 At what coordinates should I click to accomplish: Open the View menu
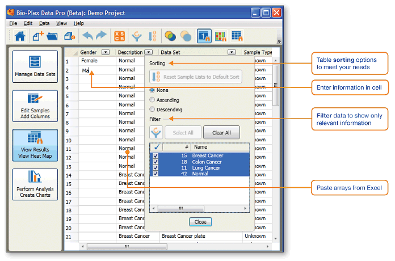pyautogui.click(x=61, y=23)
